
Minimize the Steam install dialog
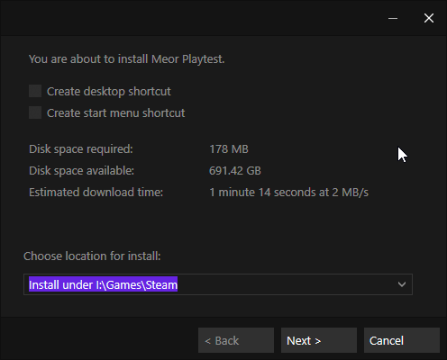[x=393, y=18]
